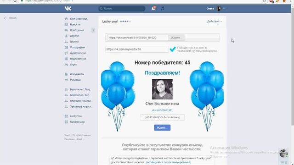Open Сообщения in sidebar
Viewport: 294px width, 165px height.
[x=77, y=30]
